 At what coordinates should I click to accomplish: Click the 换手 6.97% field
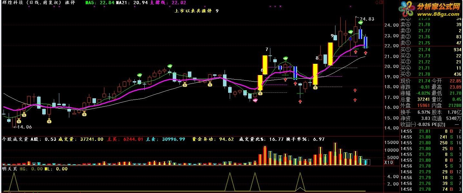click(x=415, y=112)
